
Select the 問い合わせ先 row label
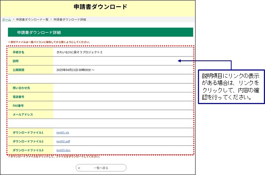[20, 88]
